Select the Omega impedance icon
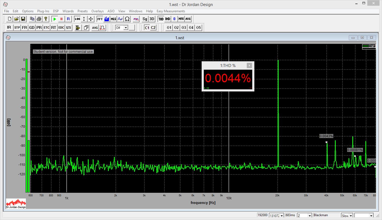 click(x=127, y=19)
